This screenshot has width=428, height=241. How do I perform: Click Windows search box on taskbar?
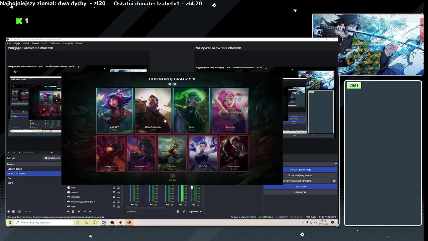pyautogui.click(x=43, y=223)
